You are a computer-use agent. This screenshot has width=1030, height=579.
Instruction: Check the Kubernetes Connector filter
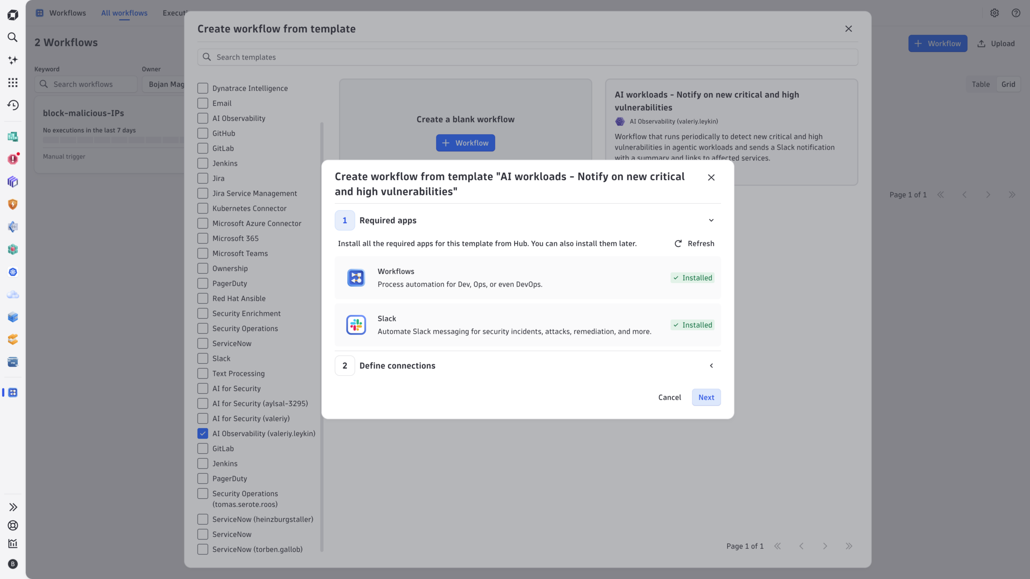(203, 208)
